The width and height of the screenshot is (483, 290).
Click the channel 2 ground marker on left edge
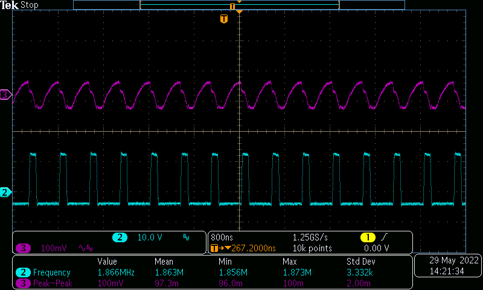[x=5, y=192]
